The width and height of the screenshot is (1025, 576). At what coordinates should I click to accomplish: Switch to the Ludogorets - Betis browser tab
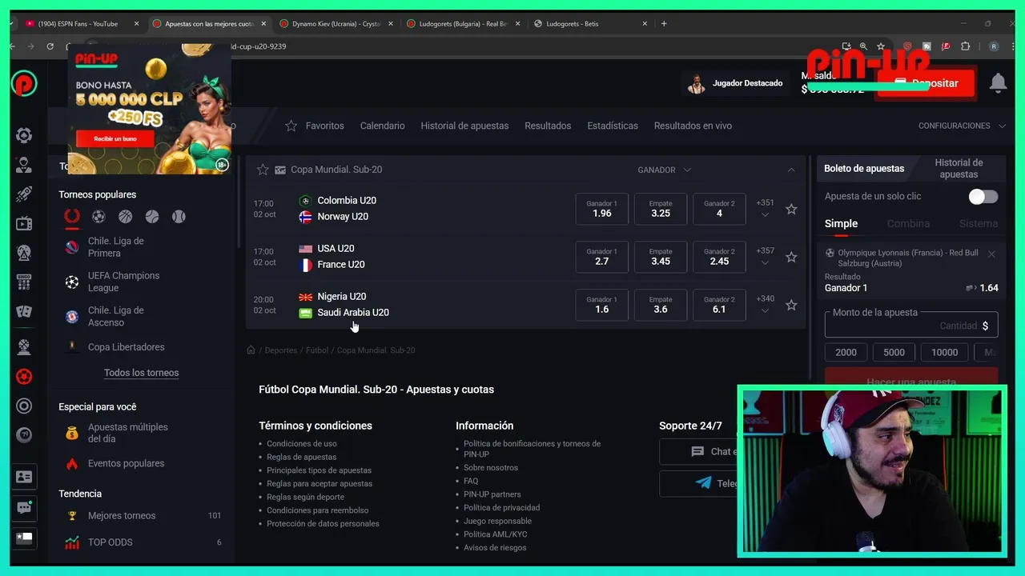coord(591,23)
